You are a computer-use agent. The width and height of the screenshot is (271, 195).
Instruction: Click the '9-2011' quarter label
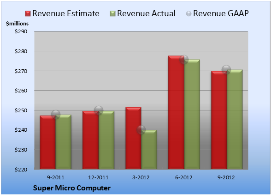pos(56,177)
